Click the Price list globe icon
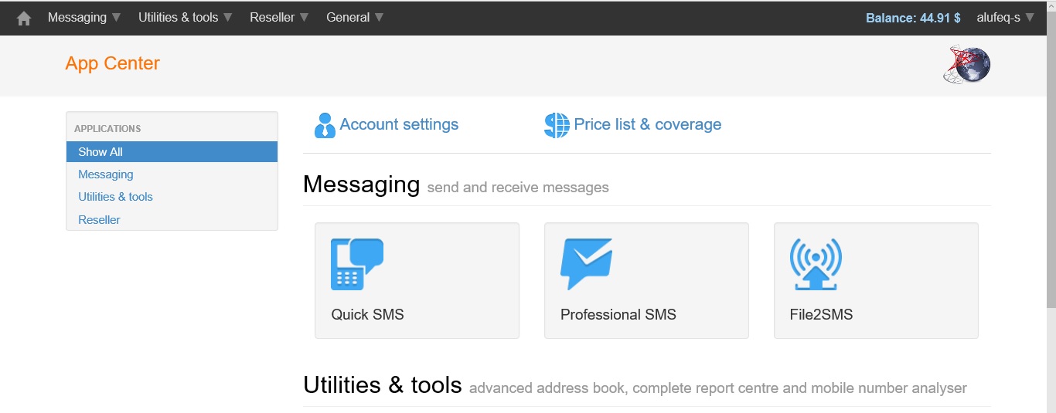Viewport: 1056px width, 413px height. [557, 125]
